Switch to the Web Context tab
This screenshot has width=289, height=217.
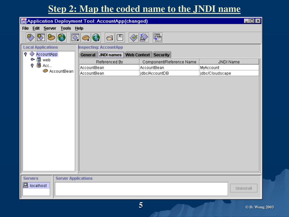tap(138, 55)
